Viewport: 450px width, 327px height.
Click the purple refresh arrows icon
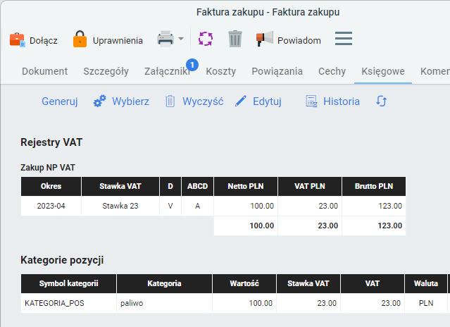click(205, 39)
